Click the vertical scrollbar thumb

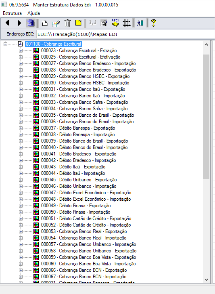[206, 116]
